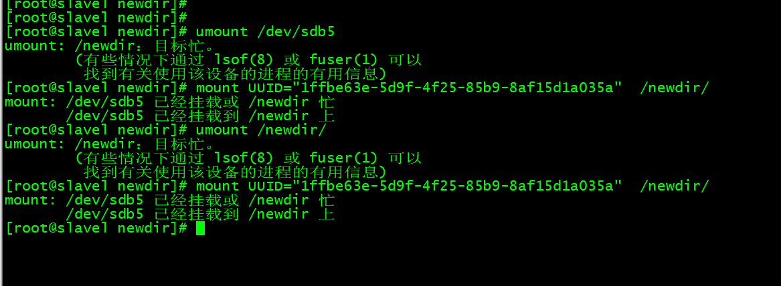Click the first 'umount: /newdir：目标忙' error line
This screenshot has height=286, width=781.
[110, 46]
